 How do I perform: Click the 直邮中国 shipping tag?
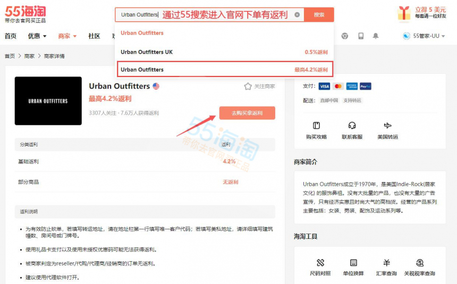tap(329, 100)
